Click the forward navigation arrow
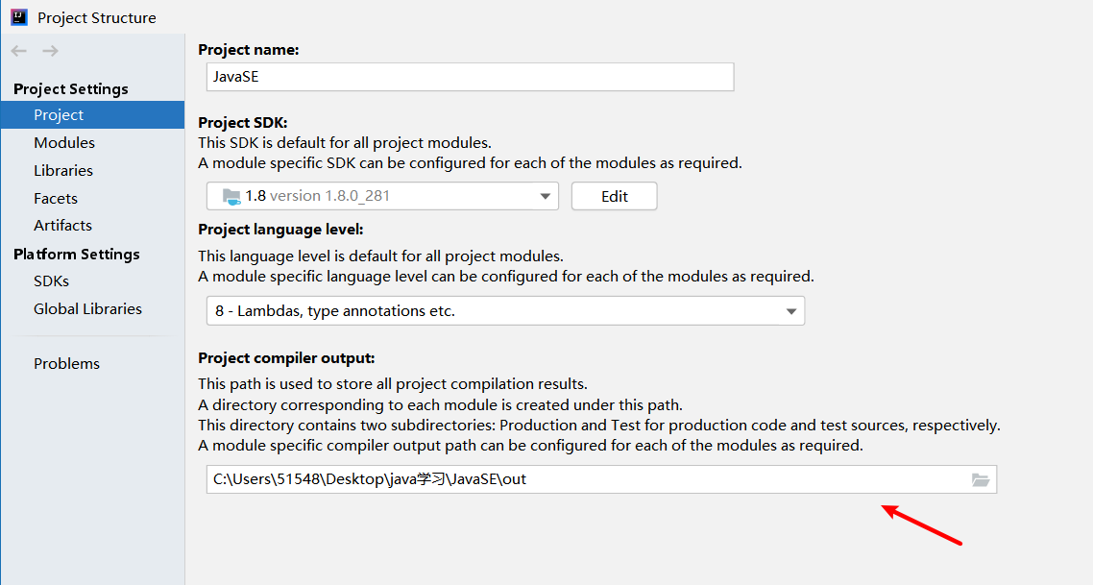 tap(50, 51)
